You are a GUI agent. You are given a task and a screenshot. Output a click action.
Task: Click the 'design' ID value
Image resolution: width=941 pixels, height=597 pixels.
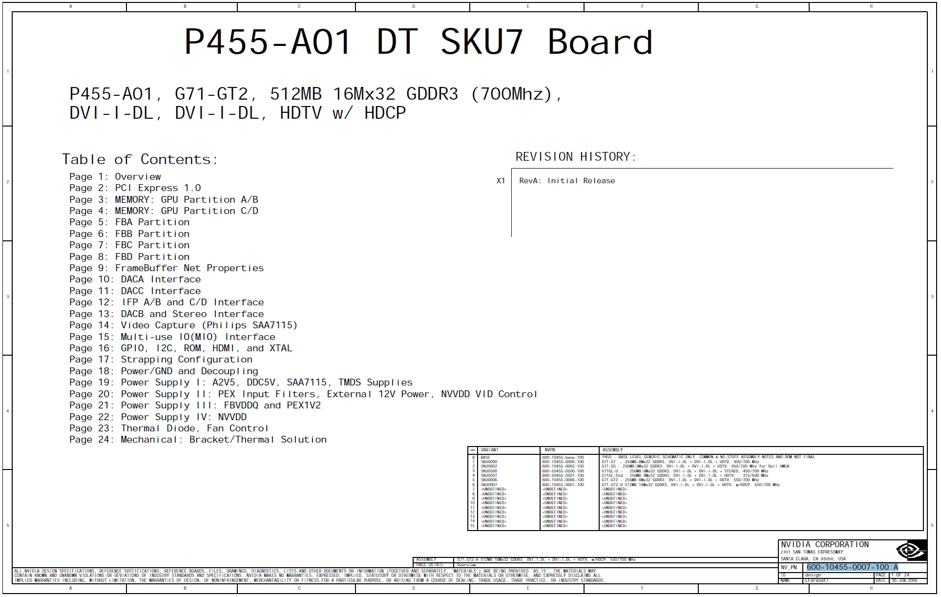[813, 576]
